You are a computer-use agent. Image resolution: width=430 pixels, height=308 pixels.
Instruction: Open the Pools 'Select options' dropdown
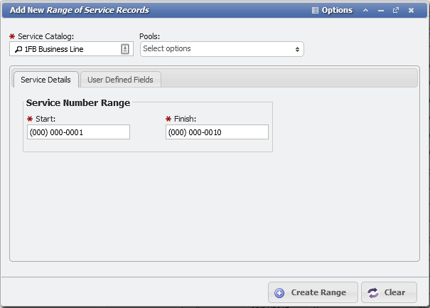217,49
